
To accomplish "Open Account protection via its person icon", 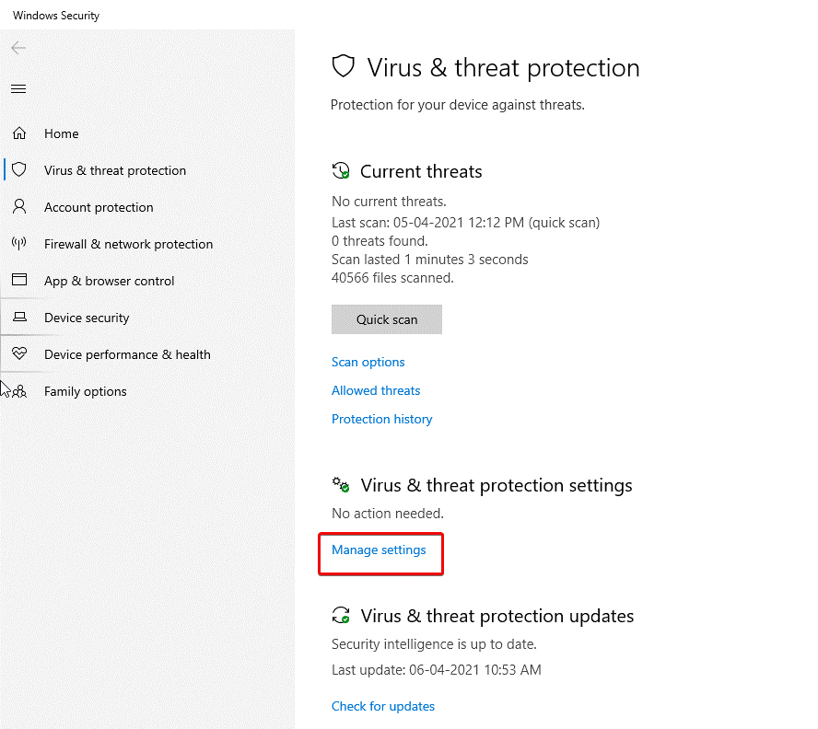I will pos(19,207).
